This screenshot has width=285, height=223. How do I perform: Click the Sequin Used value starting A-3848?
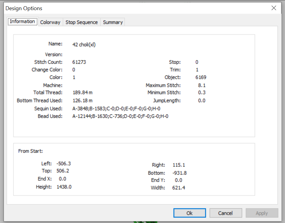116,109
